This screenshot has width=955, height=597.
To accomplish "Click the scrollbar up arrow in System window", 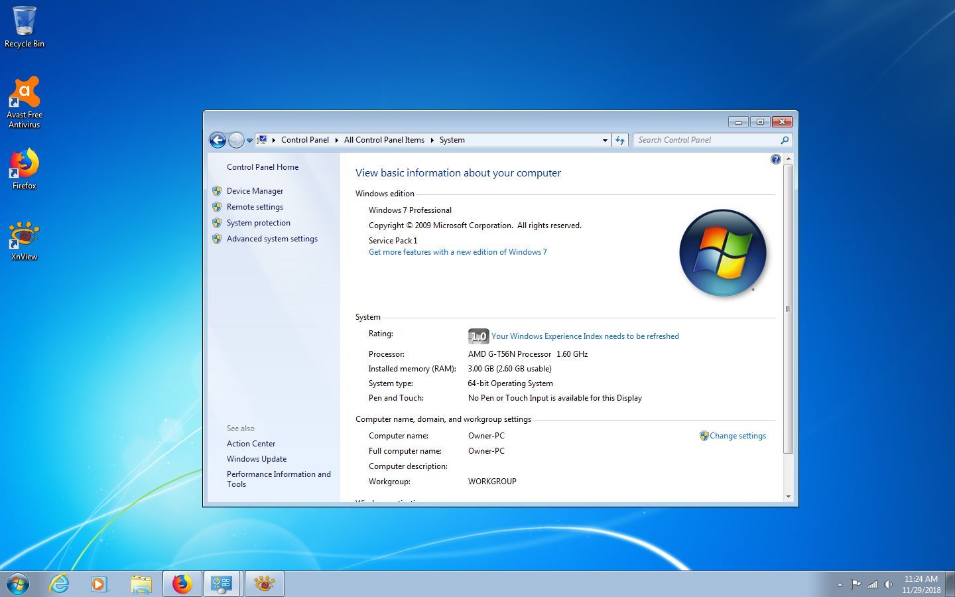I will [788, 159].
